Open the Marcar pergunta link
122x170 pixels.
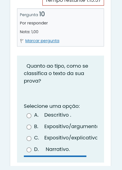[x=42, y=41]
